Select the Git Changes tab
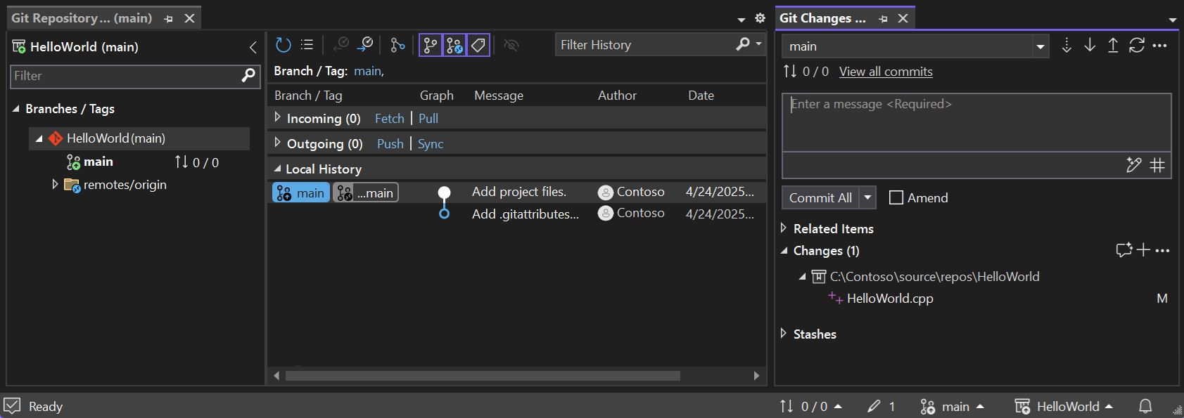Viewport: 1184px width, 418px height. pyautogui.click(x=823, y=18)
